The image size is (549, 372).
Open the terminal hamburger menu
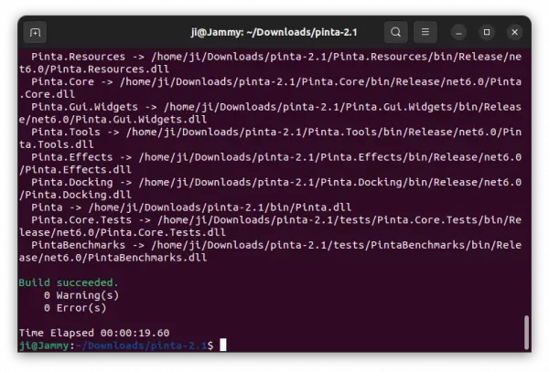[x=425, y=32]
